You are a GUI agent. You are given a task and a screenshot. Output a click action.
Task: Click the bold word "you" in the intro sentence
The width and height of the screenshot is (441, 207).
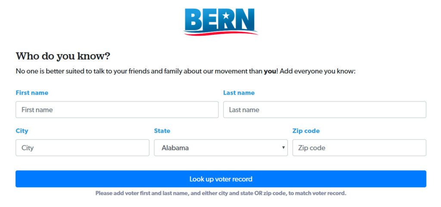coord(270,71)
